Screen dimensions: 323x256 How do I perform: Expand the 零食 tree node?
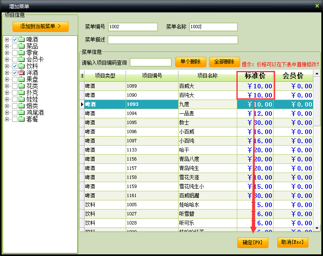pyautogui.click(x=7, y=53)
